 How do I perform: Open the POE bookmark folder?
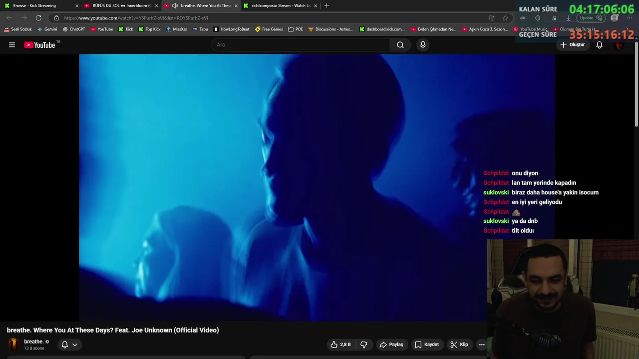296,29
